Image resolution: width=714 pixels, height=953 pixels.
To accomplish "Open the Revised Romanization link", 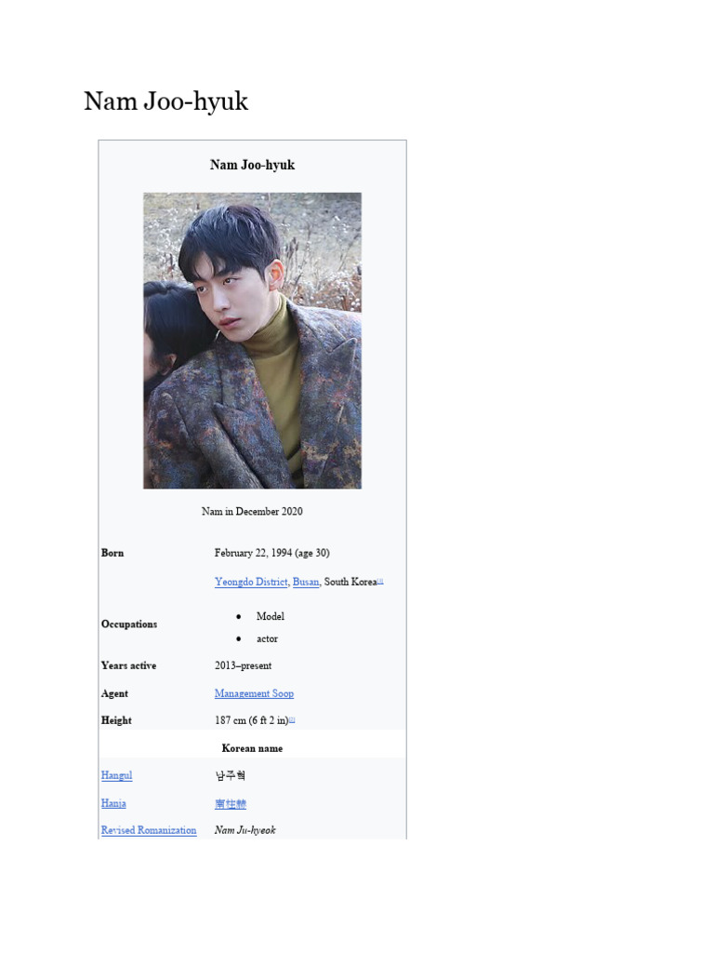I will click(149, 830).
